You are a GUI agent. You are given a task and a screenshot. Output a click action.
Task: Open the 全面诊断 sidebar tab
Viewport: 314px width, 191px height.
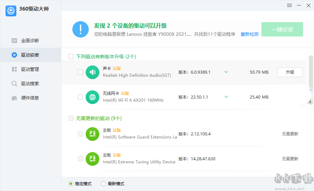[x=30, y=41]
